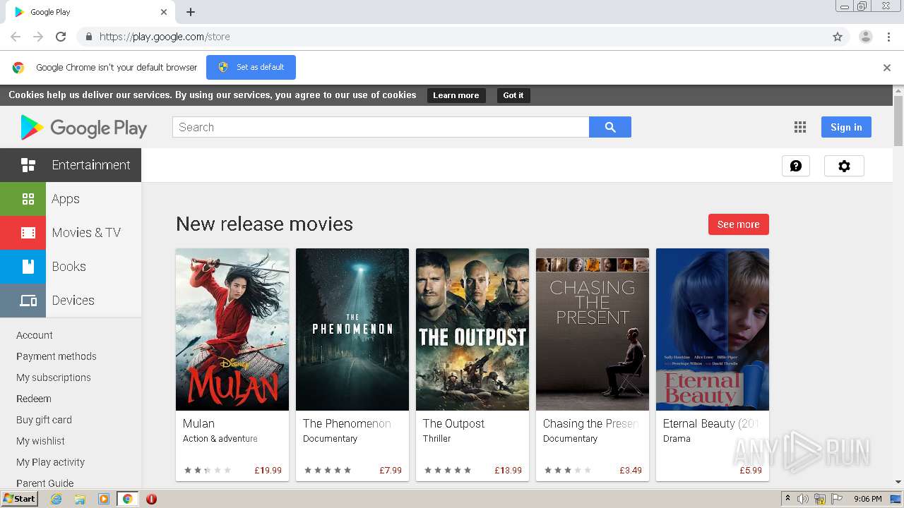
Task: Open a new browser tab
Action: click(x=191, y=12)
